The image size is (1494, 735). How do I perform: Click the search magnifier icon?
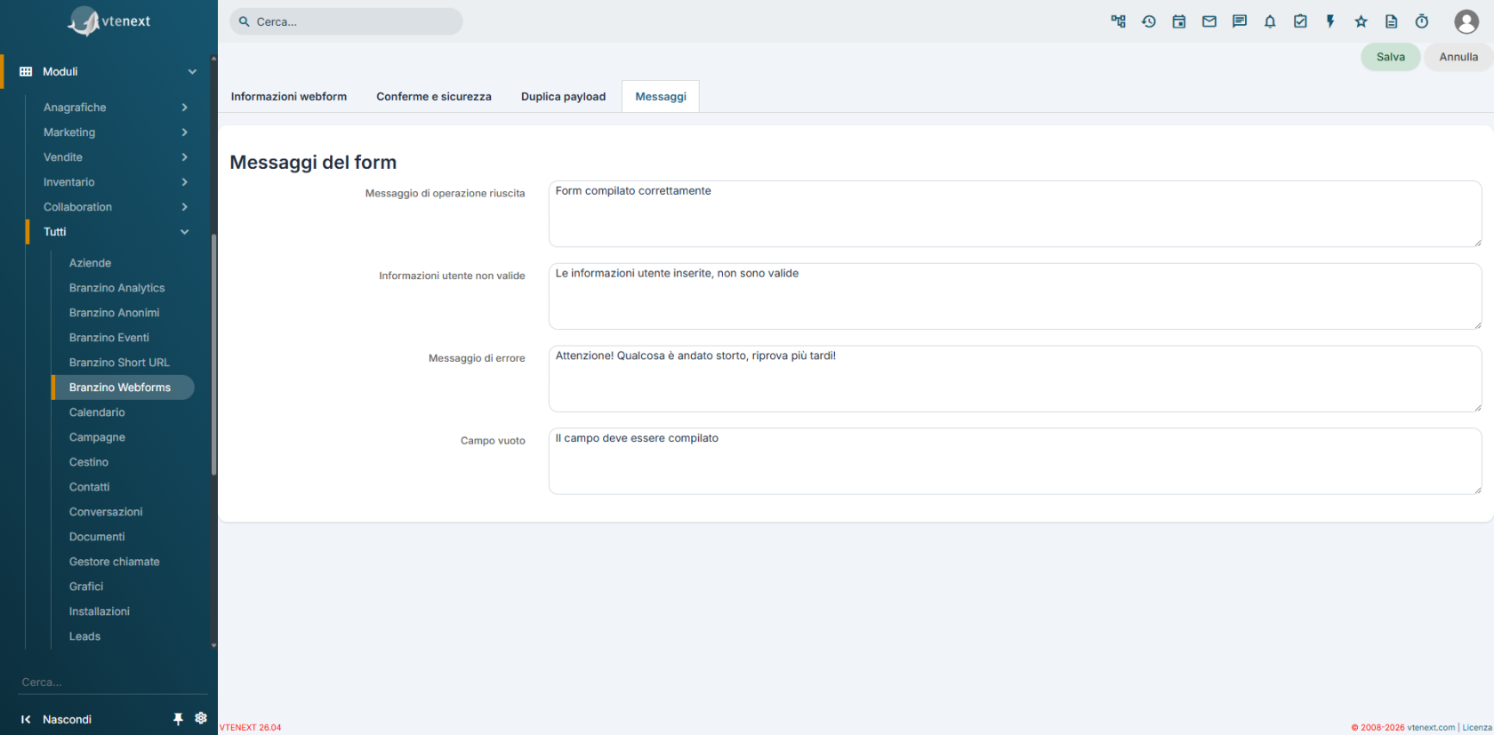[x=245, y=21]
